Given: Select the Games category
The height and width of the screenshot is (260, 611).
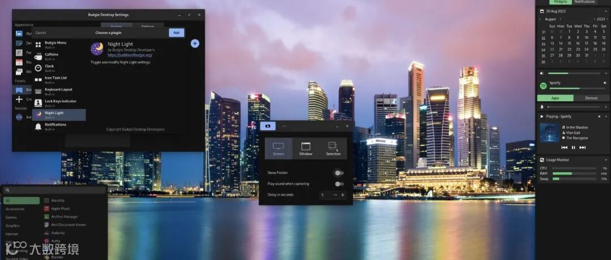Looking at the screenshot, I should pos(11,217).
